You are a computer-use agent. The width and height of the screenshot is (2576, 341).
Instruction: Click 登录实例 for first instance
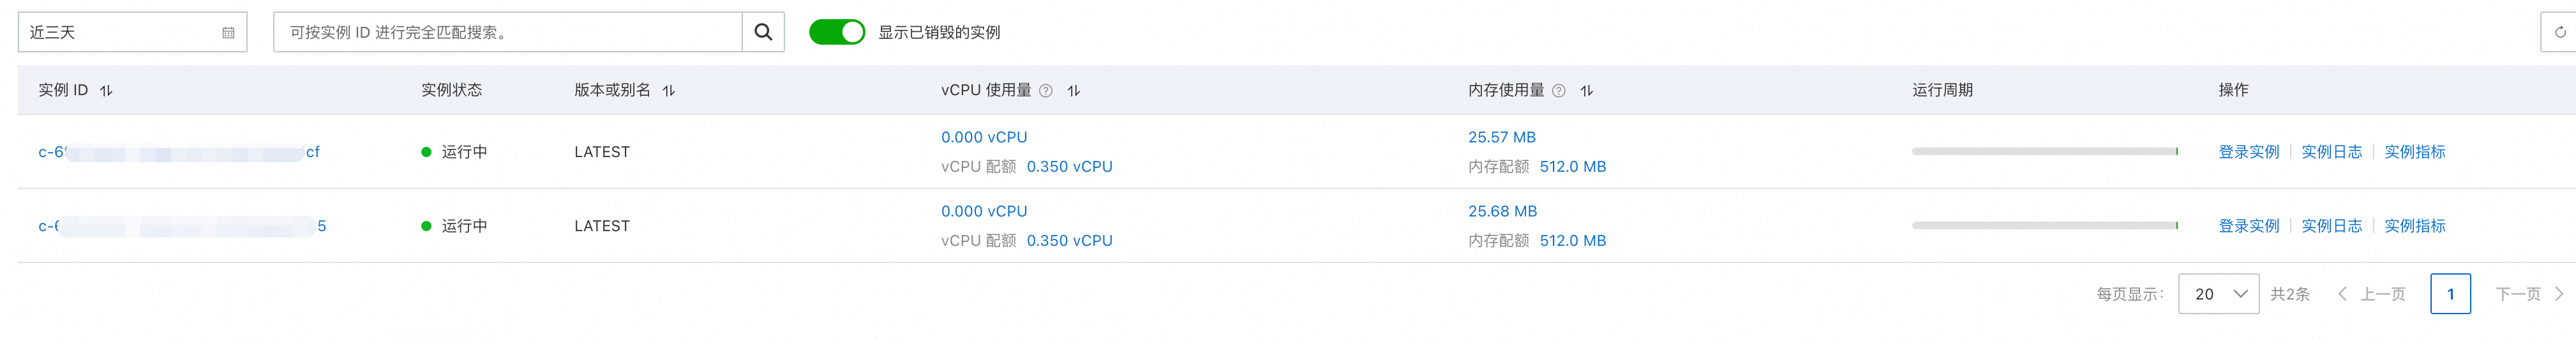click(x=2248, y=152)
